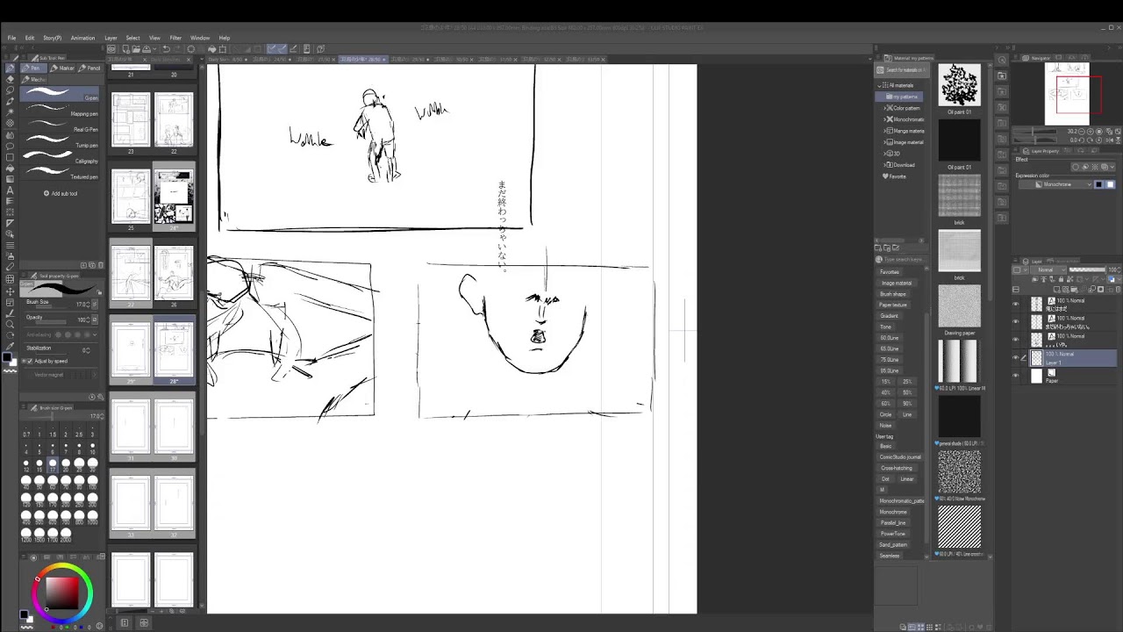Select the Eraser tool
The image size is (1123, 632).
pos(11,79)
